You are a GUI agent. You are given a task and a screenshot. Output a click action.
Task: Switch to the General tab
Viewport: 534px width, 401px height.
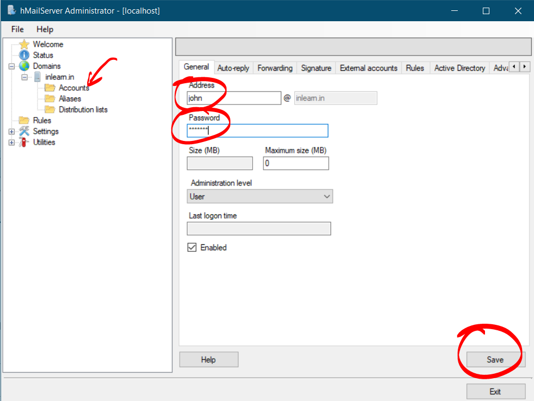pyautogui.click(x=197, y=67)
